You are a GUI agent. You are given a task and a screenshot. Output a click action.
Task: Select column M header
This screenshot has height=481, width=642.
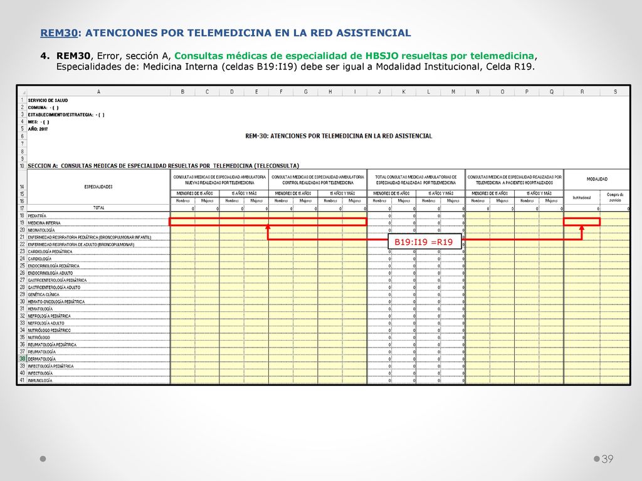[453, 92]
